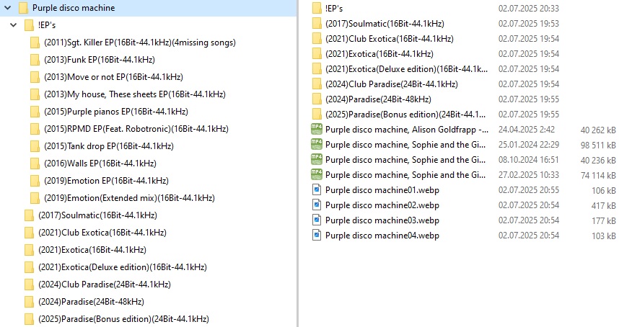
Task: Click folder icon of (2024)Paradise(24Bit-48kHz) in list
Action: pos(317,99)
